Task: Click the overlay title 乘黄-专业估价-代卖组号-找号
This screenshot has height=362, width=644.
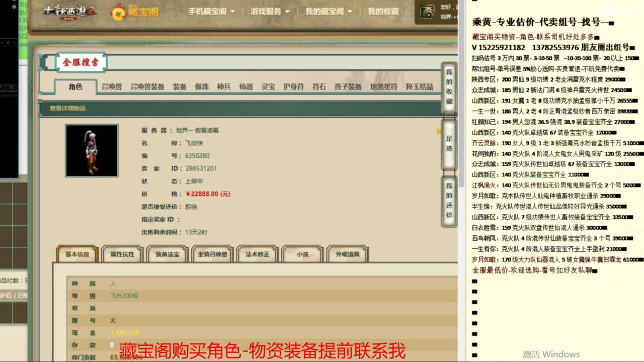Action: [543, 22]
